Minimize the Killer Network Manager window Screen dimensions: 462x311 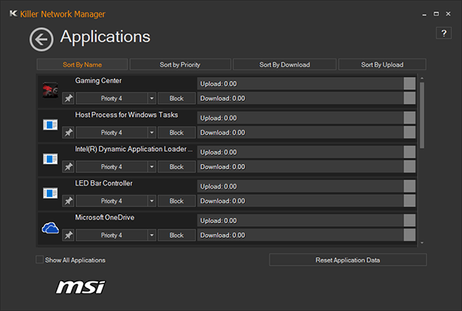(424, 14)
